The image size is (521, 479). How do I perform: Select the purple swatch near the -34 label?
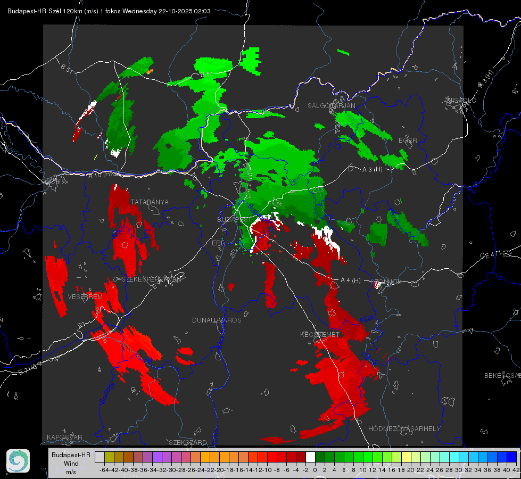click(158, 457)
